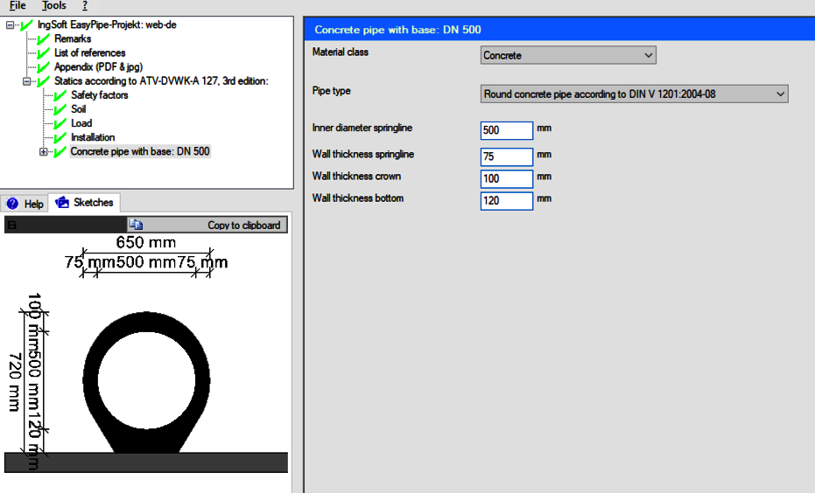Image resolution: width=815 pixels, height=493 pixels.
Task: Click the green checkmark beside Load
Action: (60, 123)
